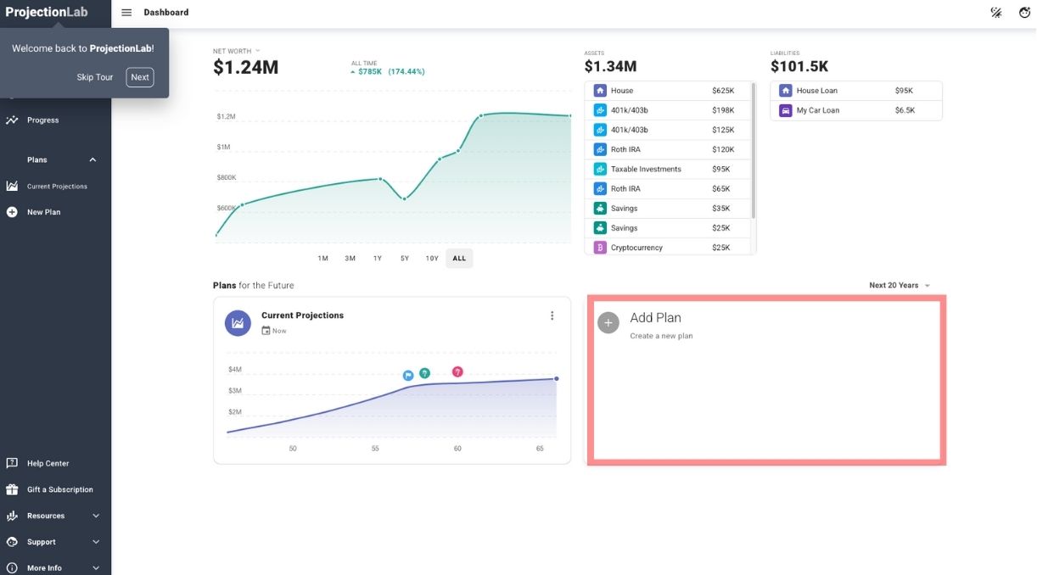Select the 5Y time range
Image resolution: width=1037 pixels, height=575 pixels.
(405, 258)
